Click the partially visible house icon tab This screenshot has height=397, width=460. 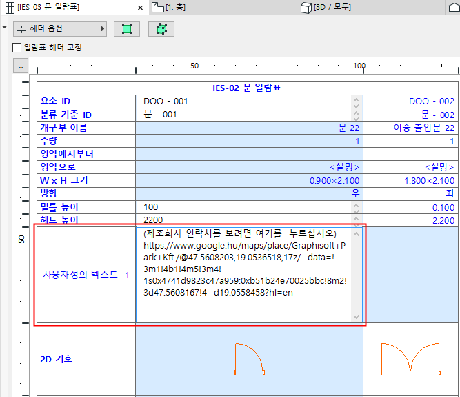tap(453, 8)
